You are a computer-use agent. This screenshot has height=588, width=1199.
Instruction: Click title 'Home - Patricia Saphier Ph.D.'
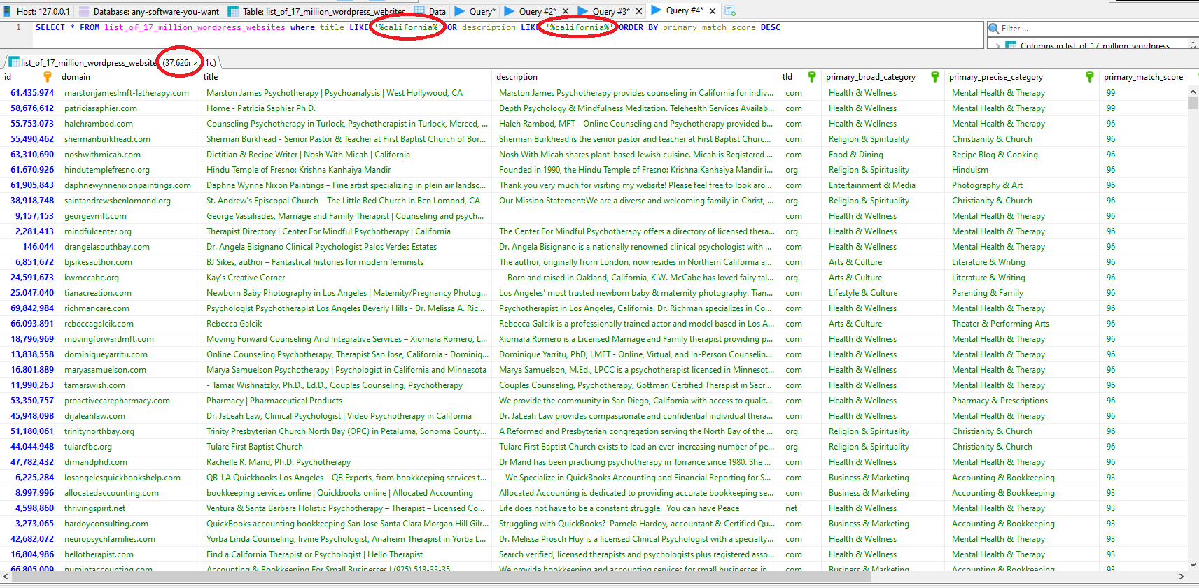point(261,108)
